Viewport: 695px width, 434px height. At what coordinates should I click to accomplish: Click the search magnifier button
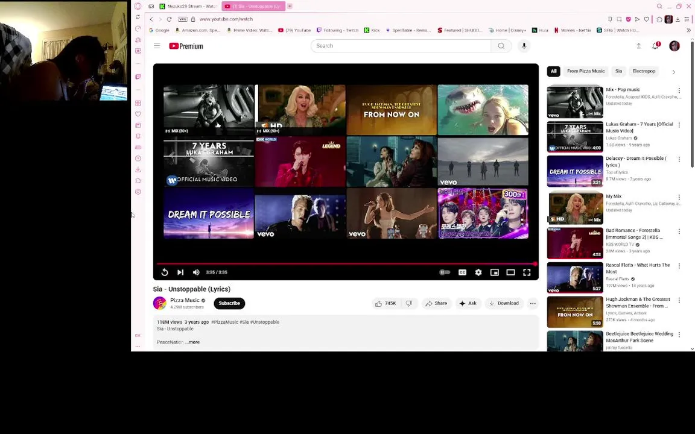click(501, 46)
